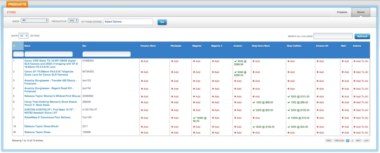The image size is (380, 153).
Task: Click Add To All for SalesWarp Pain Reliever
Action: click(x=361, y=118)
